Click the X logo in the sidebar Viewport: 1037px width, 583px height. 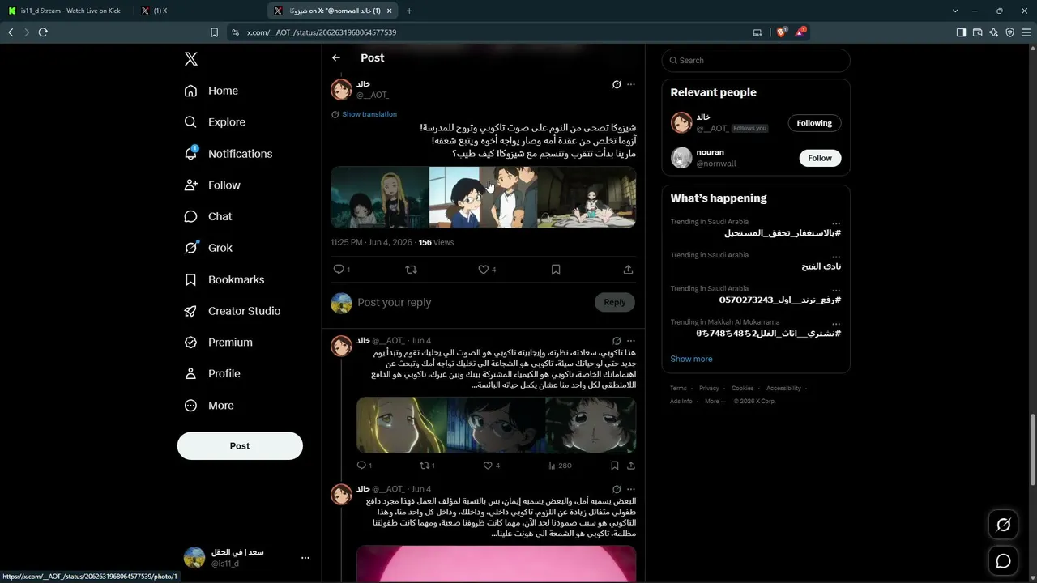[x=191, y=59]
